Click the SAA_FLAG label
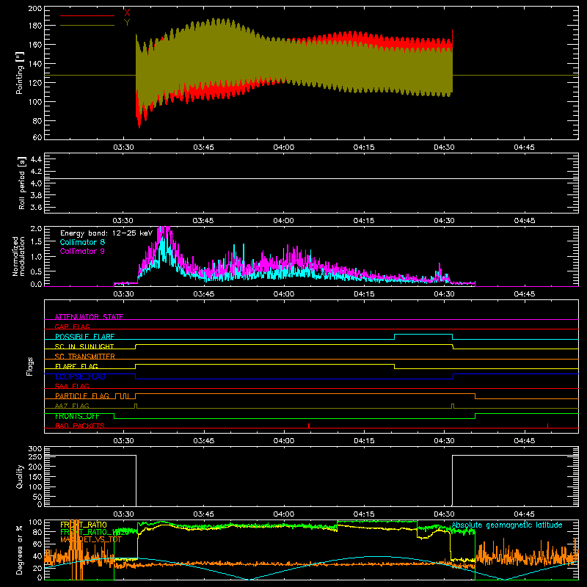This screenshot has width=587, height=587. pyautogui.click(x=72, y=386)
